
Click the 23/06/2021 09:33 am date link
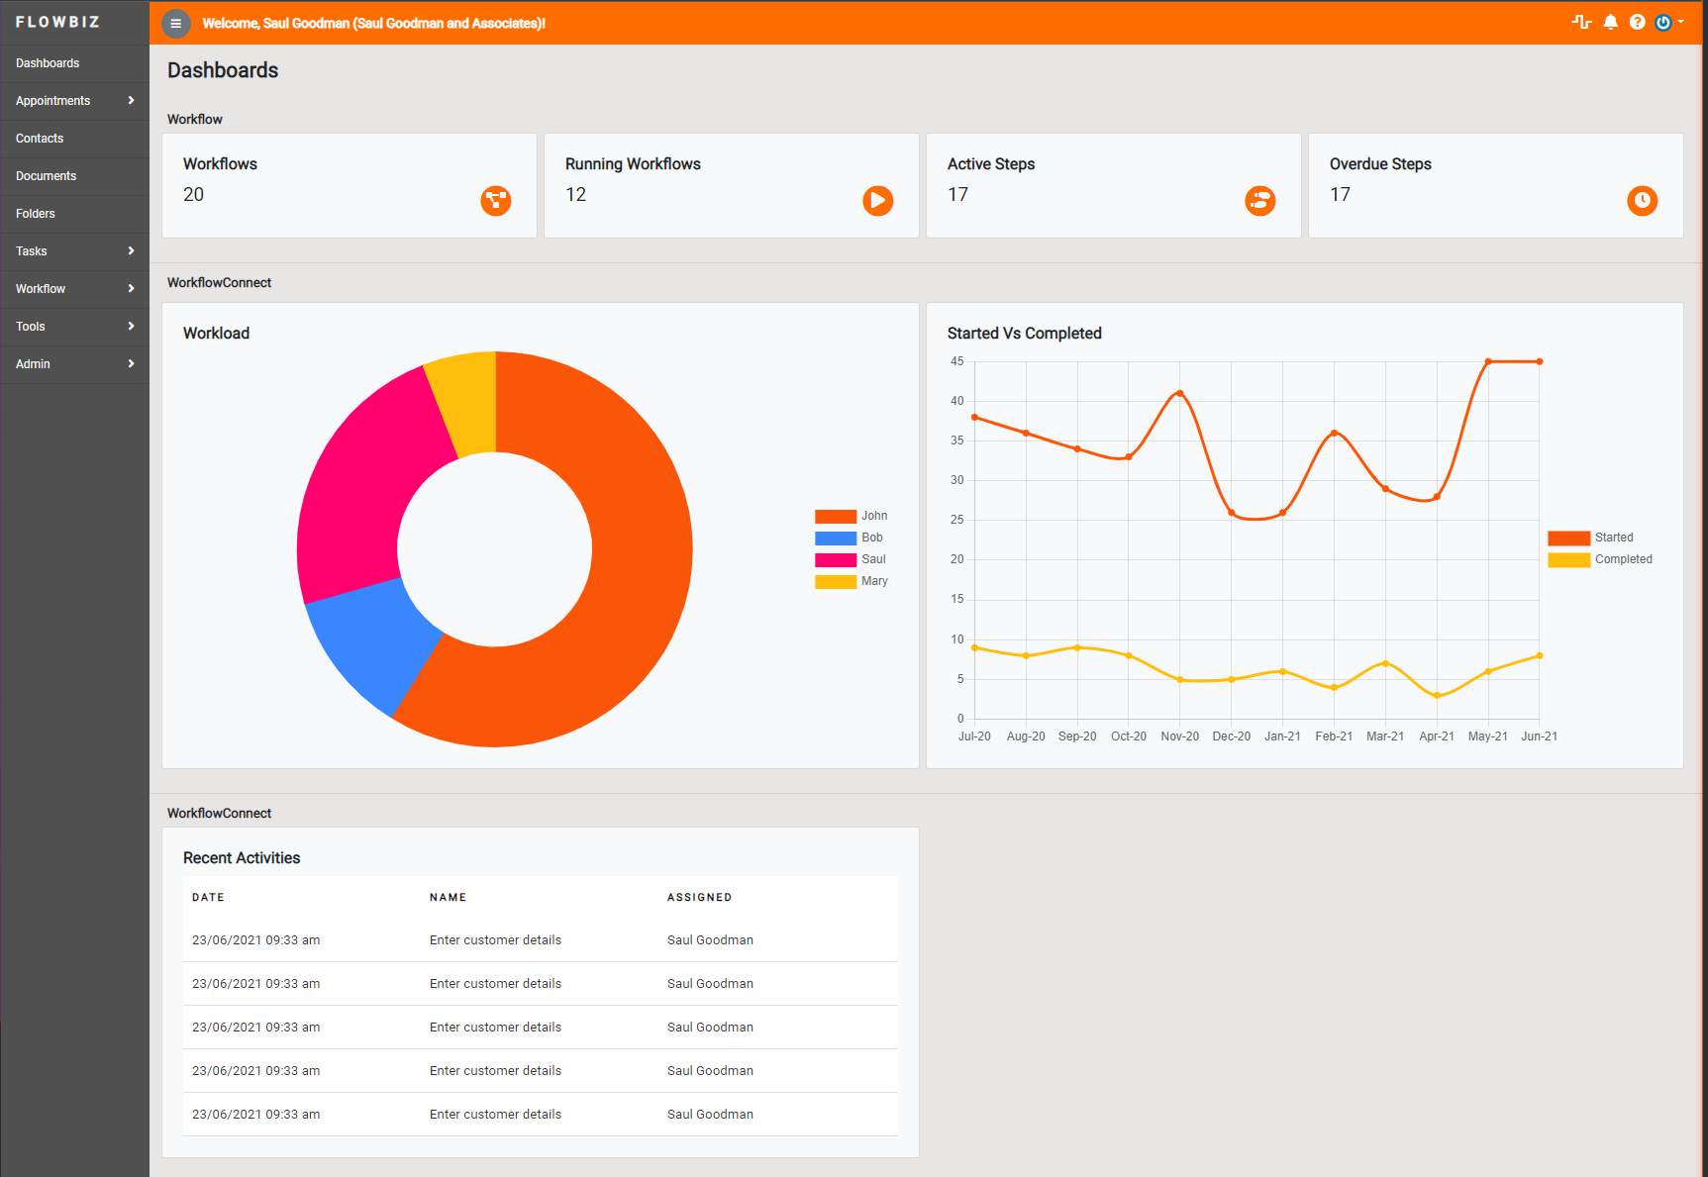coord(255,939)
